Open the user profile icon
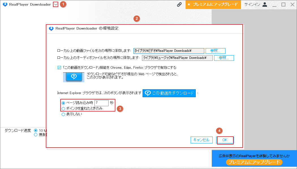297x169 pixels. 265,5
